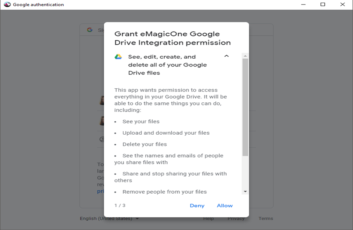353x230 pixels.
Task: Click the permission list scrollbar thumb
Action: 245,107
